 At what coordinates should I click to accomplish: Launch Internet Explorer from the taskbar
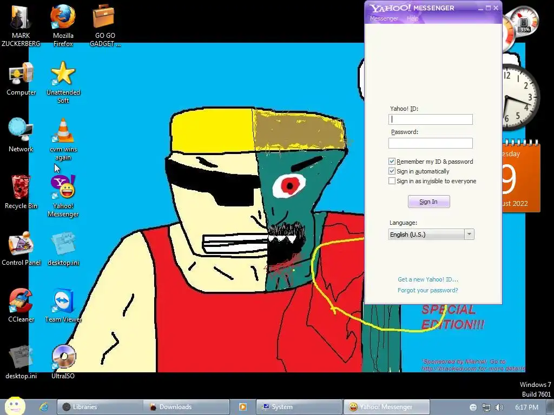44,407
